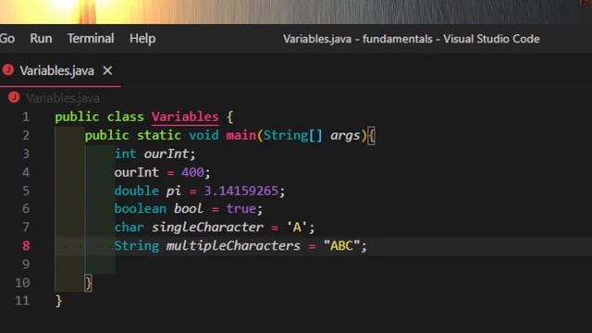Click the value true on line 6
This screenshot has height=333, width=592.
tap(240, 209)
